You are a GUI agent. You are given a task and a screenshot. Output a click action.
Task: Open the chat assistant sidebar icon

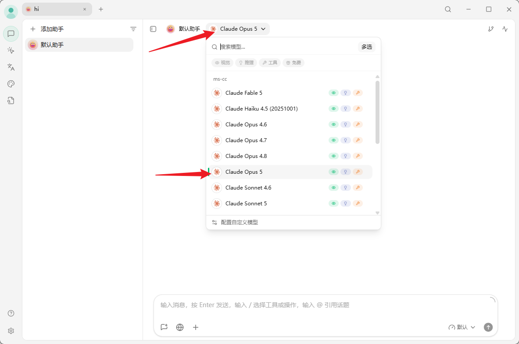[x=11, y=34]
